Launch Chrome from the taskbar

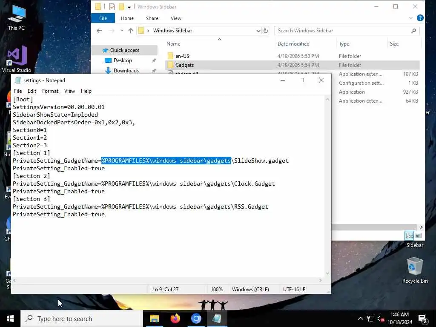196,318
